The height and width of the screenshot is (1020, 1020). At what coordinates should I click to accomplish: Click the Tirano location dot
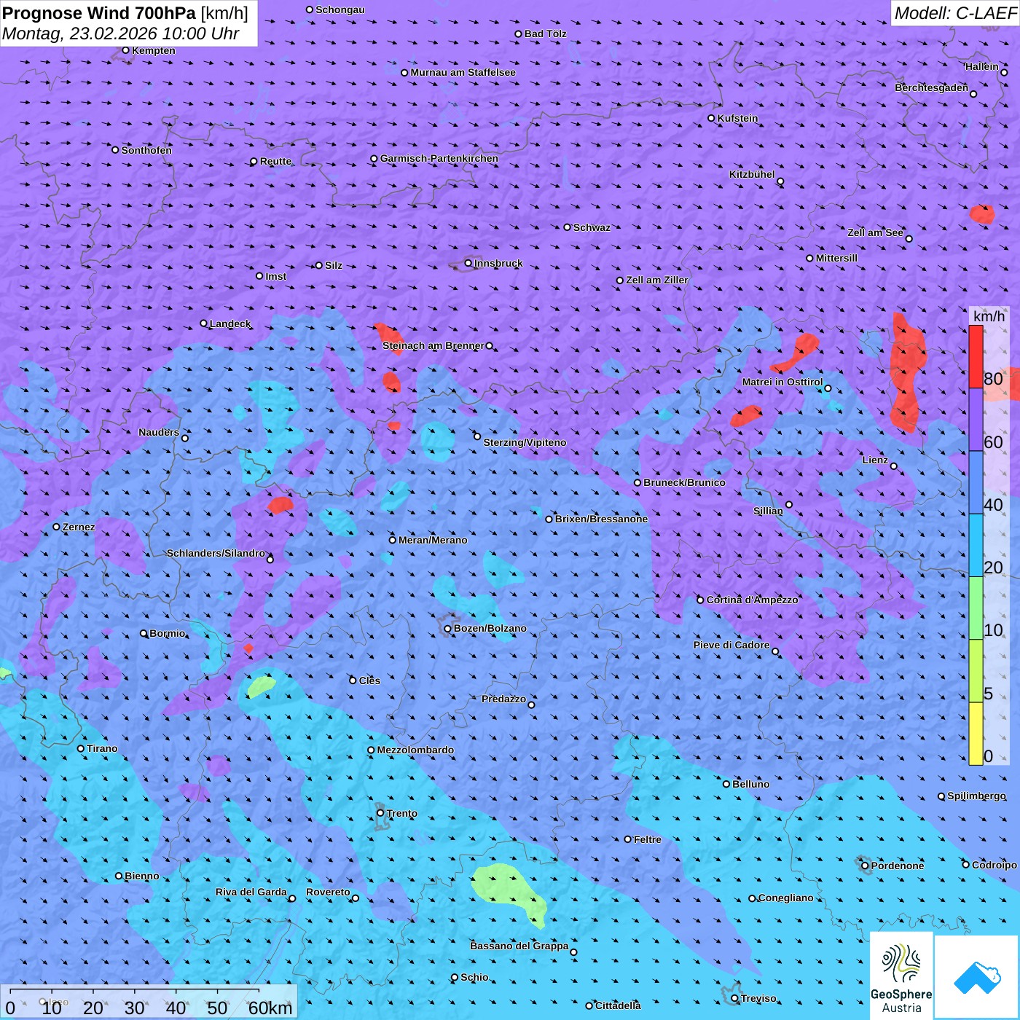81,748
